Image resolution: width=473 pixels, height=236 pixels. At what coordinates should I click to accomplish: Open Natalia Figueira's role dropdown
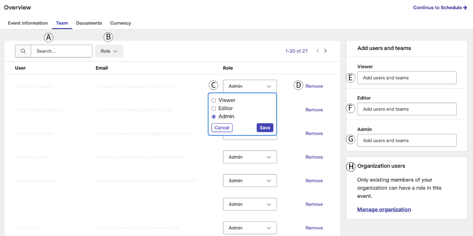[250, 157]
